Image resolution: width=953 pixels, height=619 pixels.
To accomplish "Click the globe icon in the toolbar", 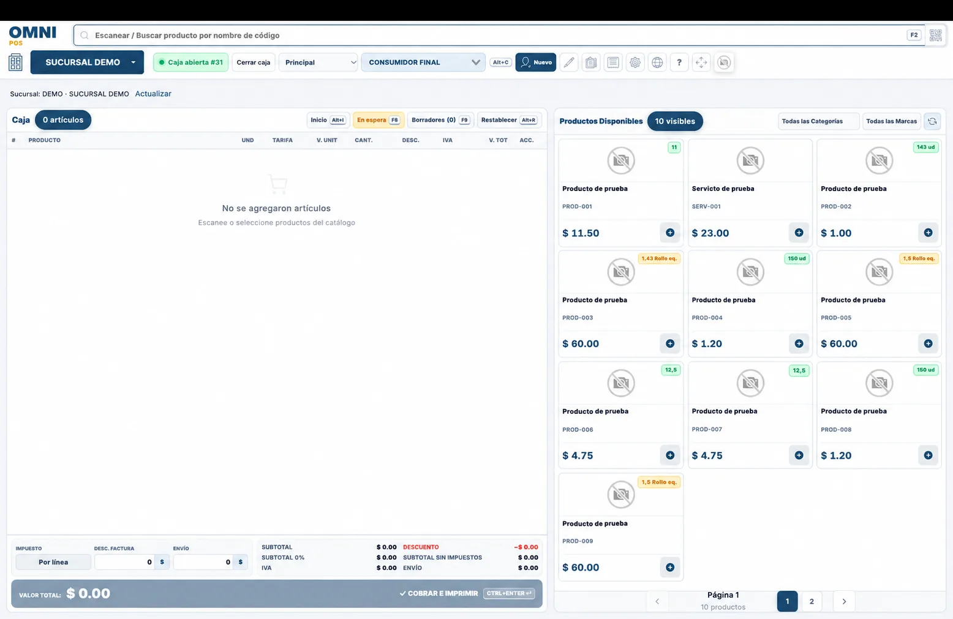I will [657, 62].
